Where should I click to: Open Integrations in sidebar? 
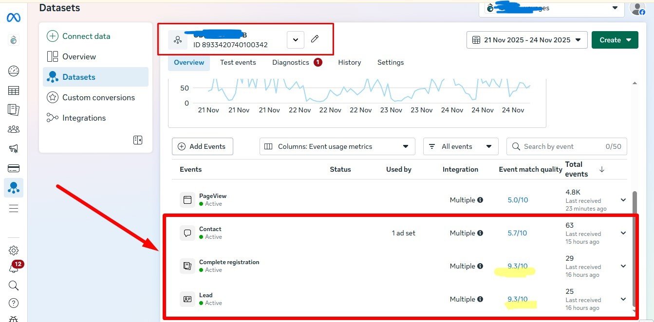point(95,118)
